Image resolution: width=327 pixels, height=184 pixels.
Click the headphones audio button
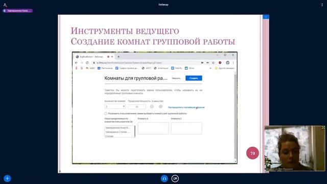point(165,178)
